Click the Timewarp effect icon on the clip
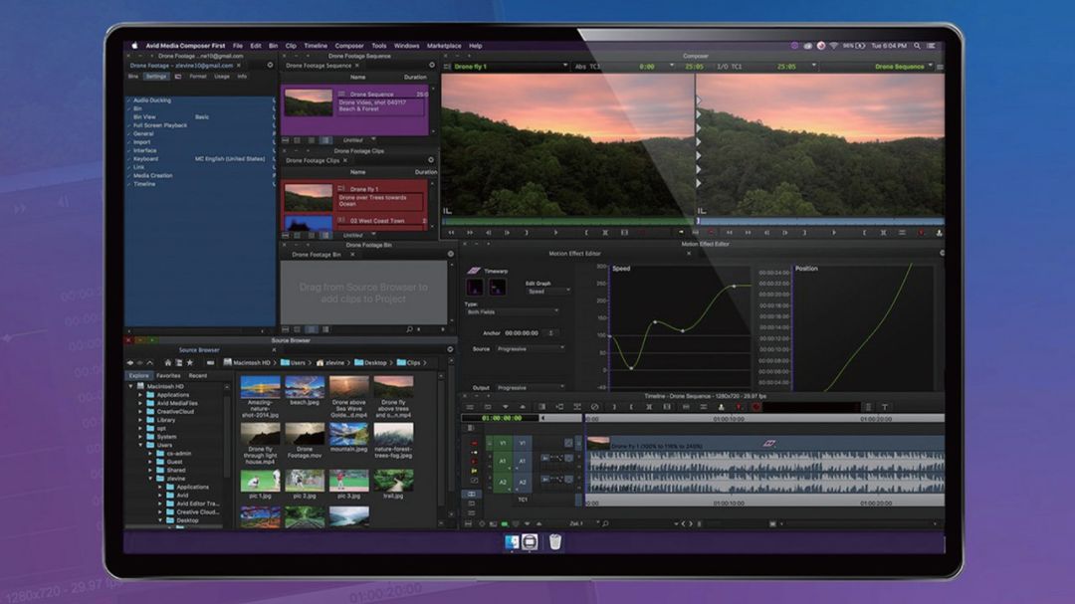 click(768, 443)
